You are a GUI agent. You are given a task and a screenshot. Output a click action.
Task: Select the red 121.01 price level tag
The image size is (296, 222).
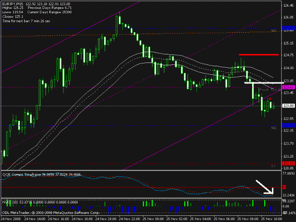pyautogui.click(x=288, y=163)
